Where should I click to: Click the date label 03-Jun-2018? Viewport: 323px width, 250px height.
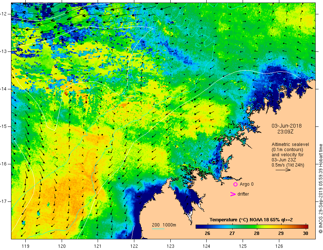(x=287, y=126)
